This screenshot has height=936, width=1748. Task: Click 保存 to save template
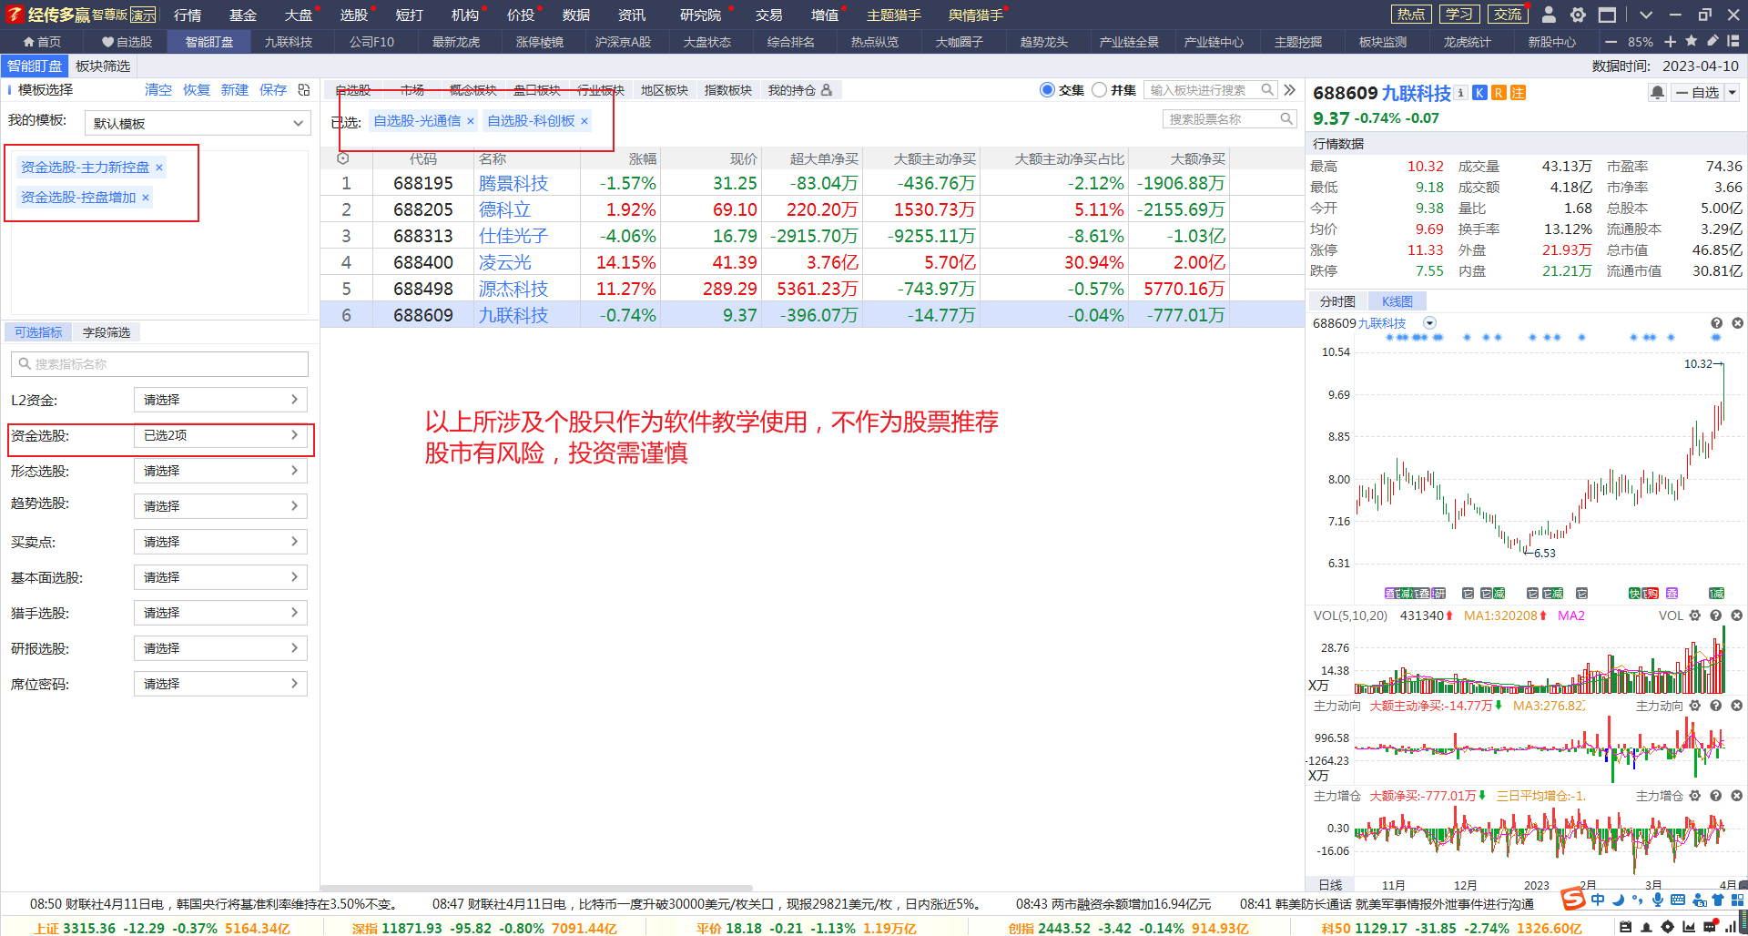point(273,89)
